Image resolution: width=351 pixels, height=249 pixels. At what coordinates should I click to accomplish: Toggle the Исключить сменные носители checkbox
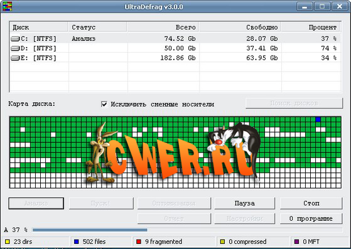point(104,104)
